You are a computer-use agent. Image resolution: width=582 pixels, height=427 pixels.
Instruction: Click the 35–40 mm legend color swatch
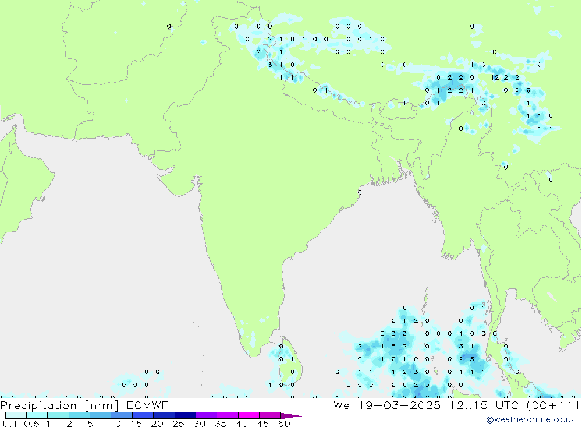pyautogui.click(x=228, y=415)
